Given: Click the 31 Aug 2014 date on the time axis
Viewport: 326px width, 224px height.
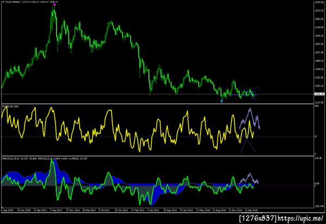Looking at the screenshot, I should 219,210.
